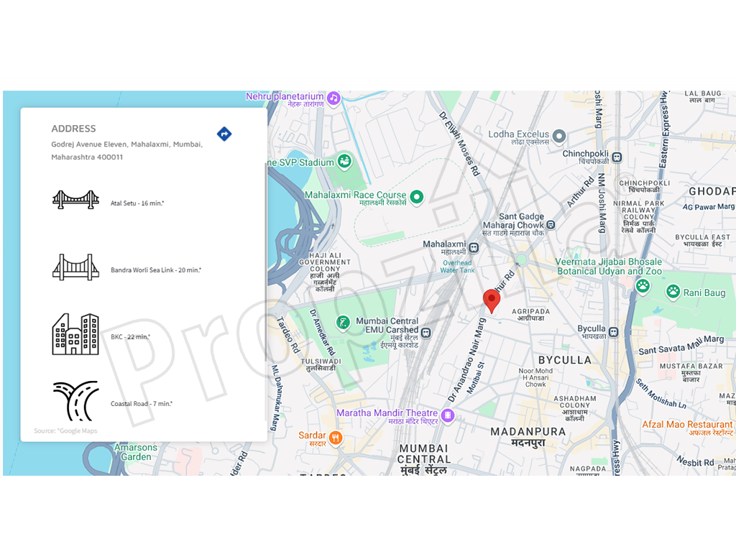Click the ADDRESS heading
The width and height of the screenshot is (736, 552).
pos(74,129)
